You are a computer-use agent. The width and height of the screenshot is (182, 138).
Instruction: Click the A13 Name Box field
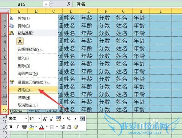tap(22, 4)
